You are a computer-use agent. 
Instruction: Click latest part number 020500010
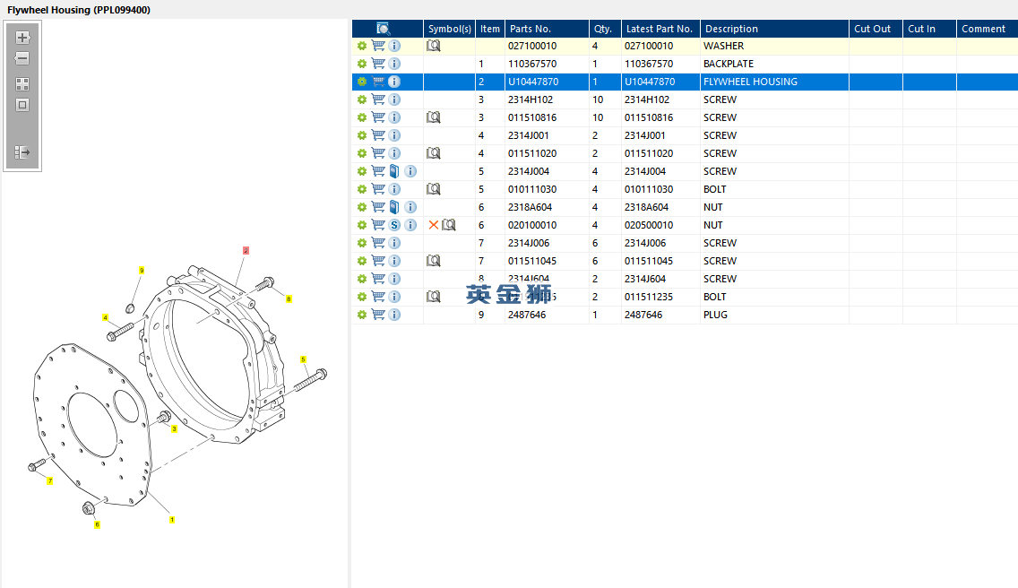(x=649, y=226)
